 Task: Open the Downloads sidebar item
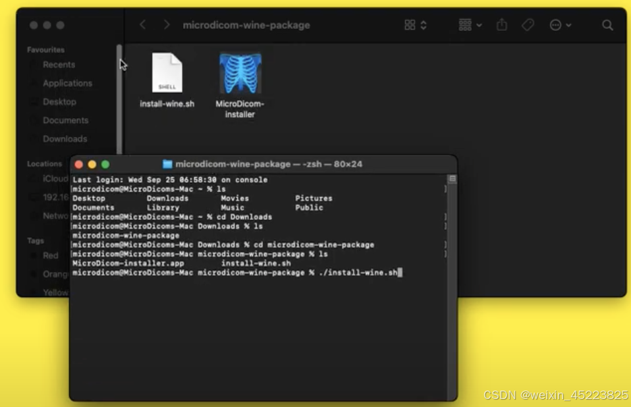[64, 139]
